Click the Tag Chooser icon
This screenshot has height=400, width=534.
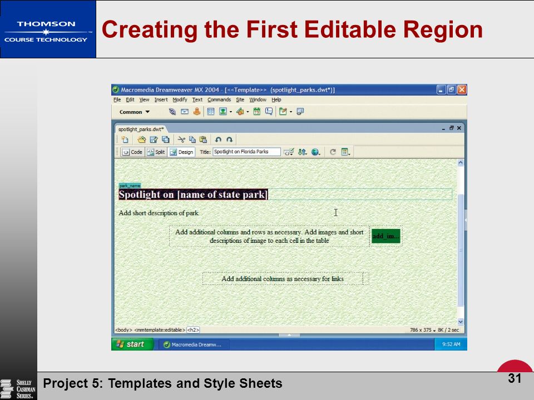point(300,112)
